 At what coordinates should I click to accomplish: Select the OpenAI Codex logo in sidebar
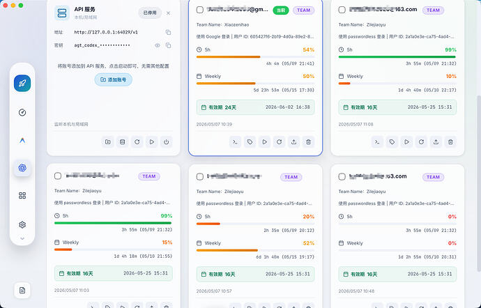[x=22, y=168]
